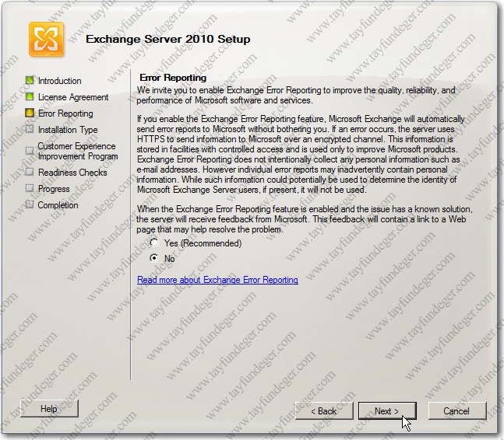Click the green Introduction step indicator
Screen dimensions: 504x440
point(30,80)
